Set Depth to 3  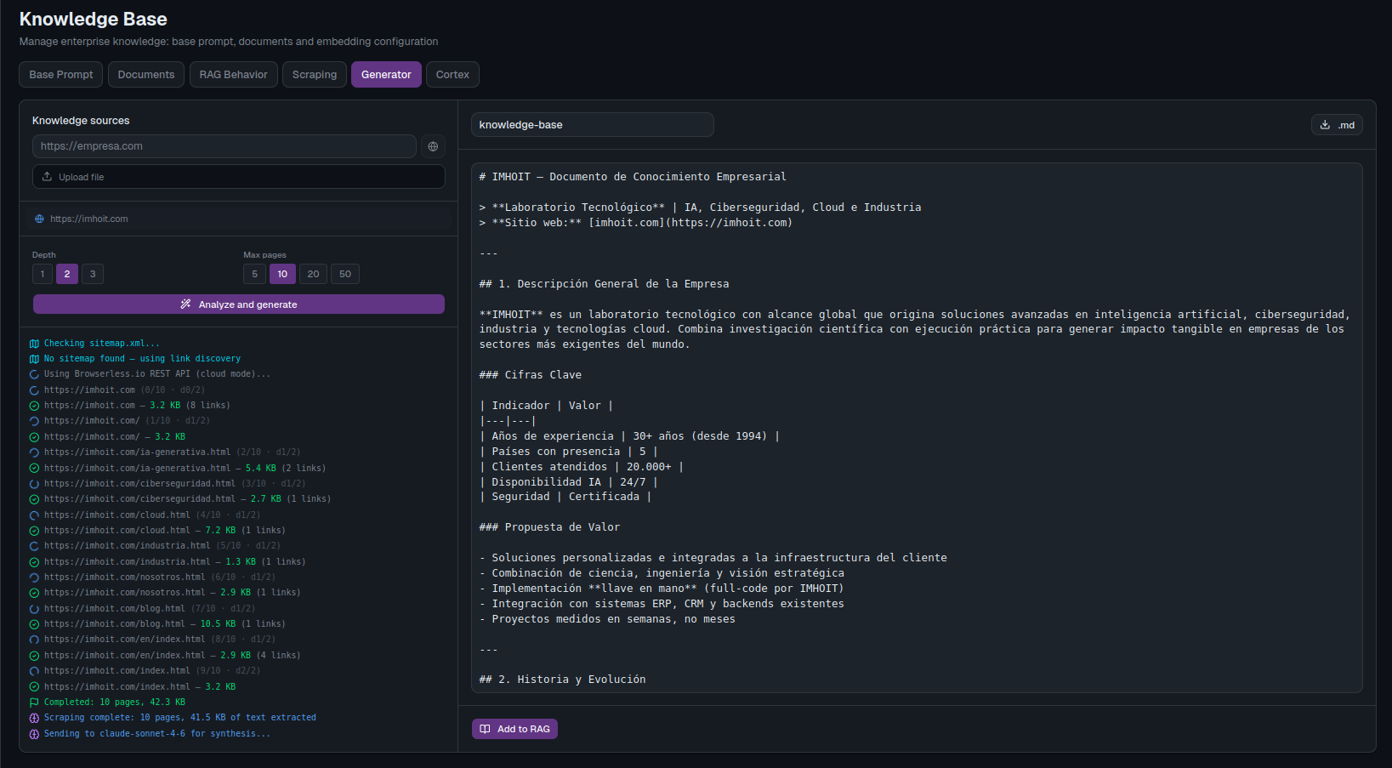93,274
